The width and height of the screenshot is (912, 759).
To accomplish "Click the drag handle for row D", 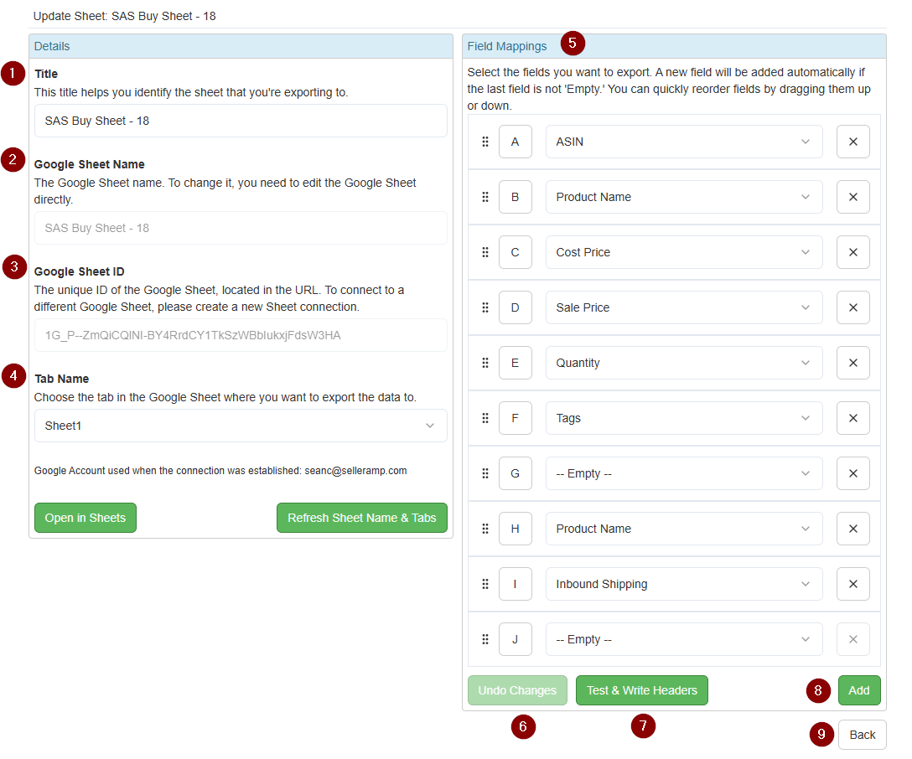I will coord(485,307).
